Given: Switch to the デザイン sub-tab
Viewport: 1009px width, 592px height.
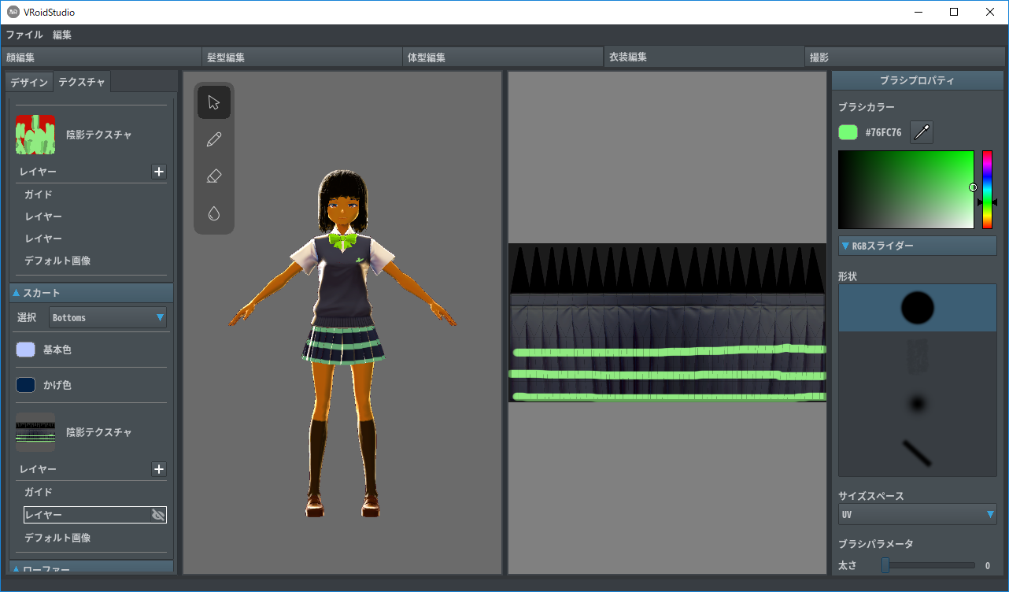Looking at the screenshot, I should 29,82.
